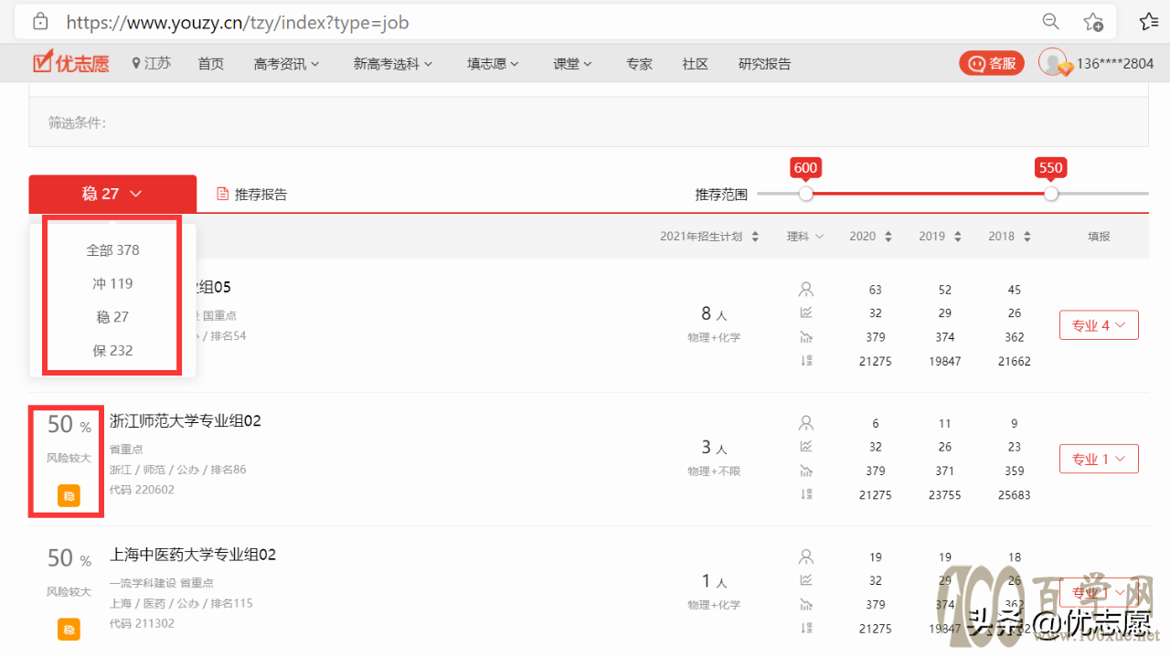Open 浙江师范大学专业组02 link
1170x657 pixels.
(186, 421)
